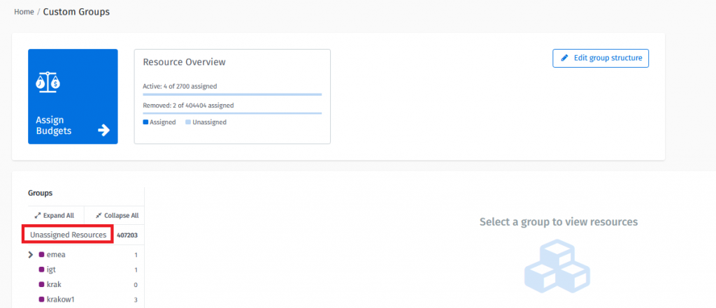Go to Home breadcrumb link
Screen dimensions: 716x308
pyautogui.click(x=24, y=12)
